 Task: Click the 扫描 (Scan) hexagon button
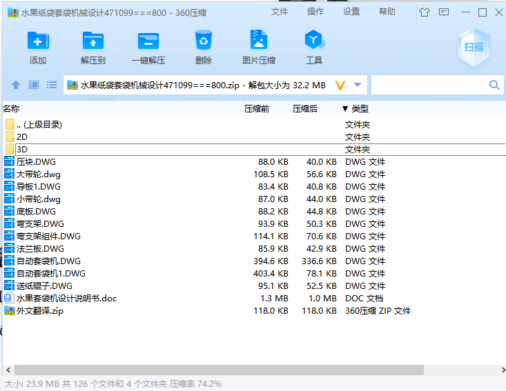[x=474, y=47]
